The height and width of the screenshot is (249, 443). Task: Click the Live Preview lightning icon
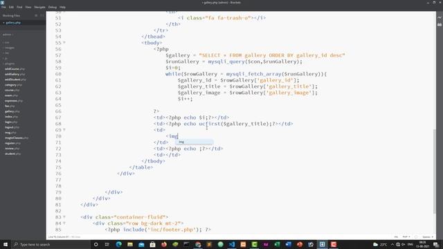[x=440, y=18]
